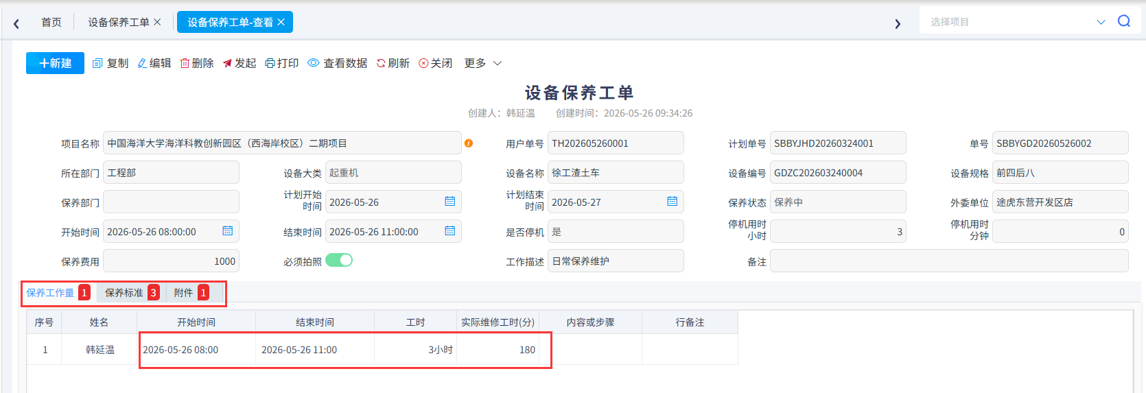
Task: Click the printer icon 打印
Action: (x=282, y=63)
